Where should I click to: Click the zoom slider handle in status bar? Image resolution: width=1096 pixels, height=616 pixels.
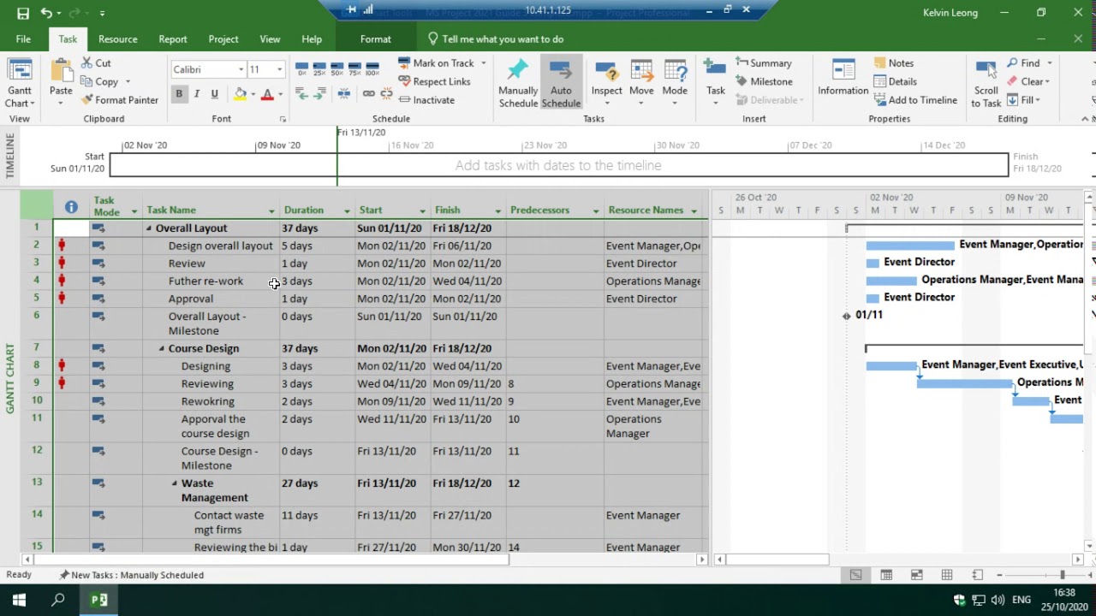(x=1062, y=575)
